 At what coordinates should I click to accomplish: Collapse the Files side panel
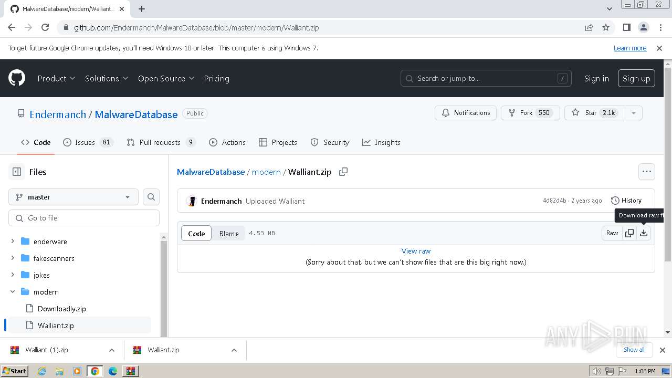pyautogui.click(x=17, y=172)
